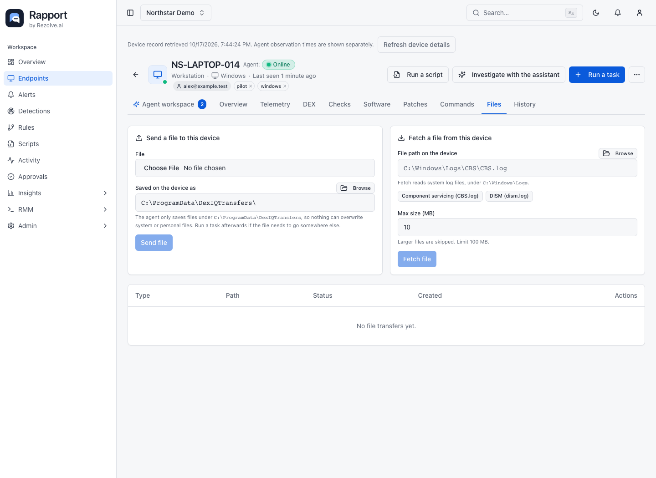Viewport: 656px width, 478px height.
Task: Select Component servicing (CBS.log) preset
Action: [x=440, y=196]
